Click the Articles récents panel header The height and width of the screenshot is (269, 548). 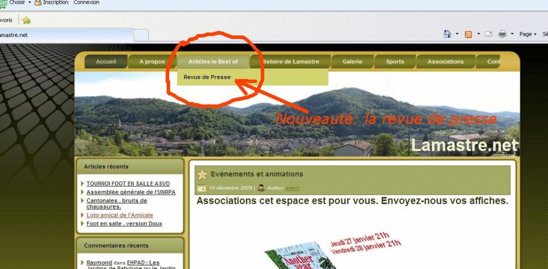pyautogui.click(x=130, y=167)
